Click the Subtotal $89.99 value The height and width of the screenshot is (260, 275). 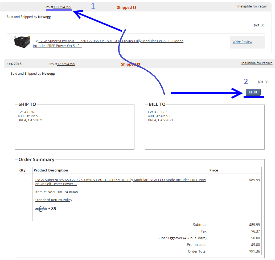[x=255, y=225]
